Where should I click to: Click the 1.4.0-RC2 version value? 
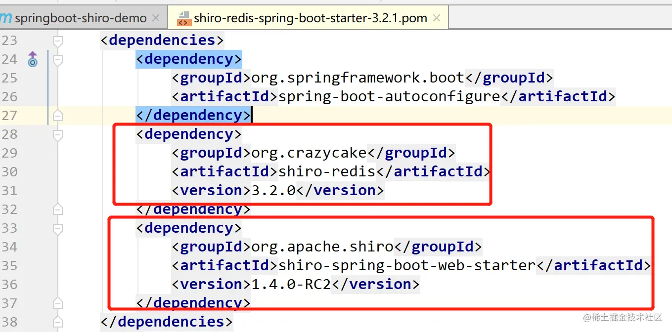click(x=291, y=285)
